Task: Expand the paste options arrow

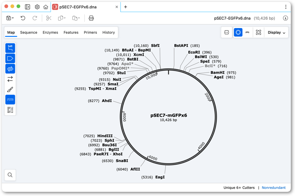Action: coord(79,18)
